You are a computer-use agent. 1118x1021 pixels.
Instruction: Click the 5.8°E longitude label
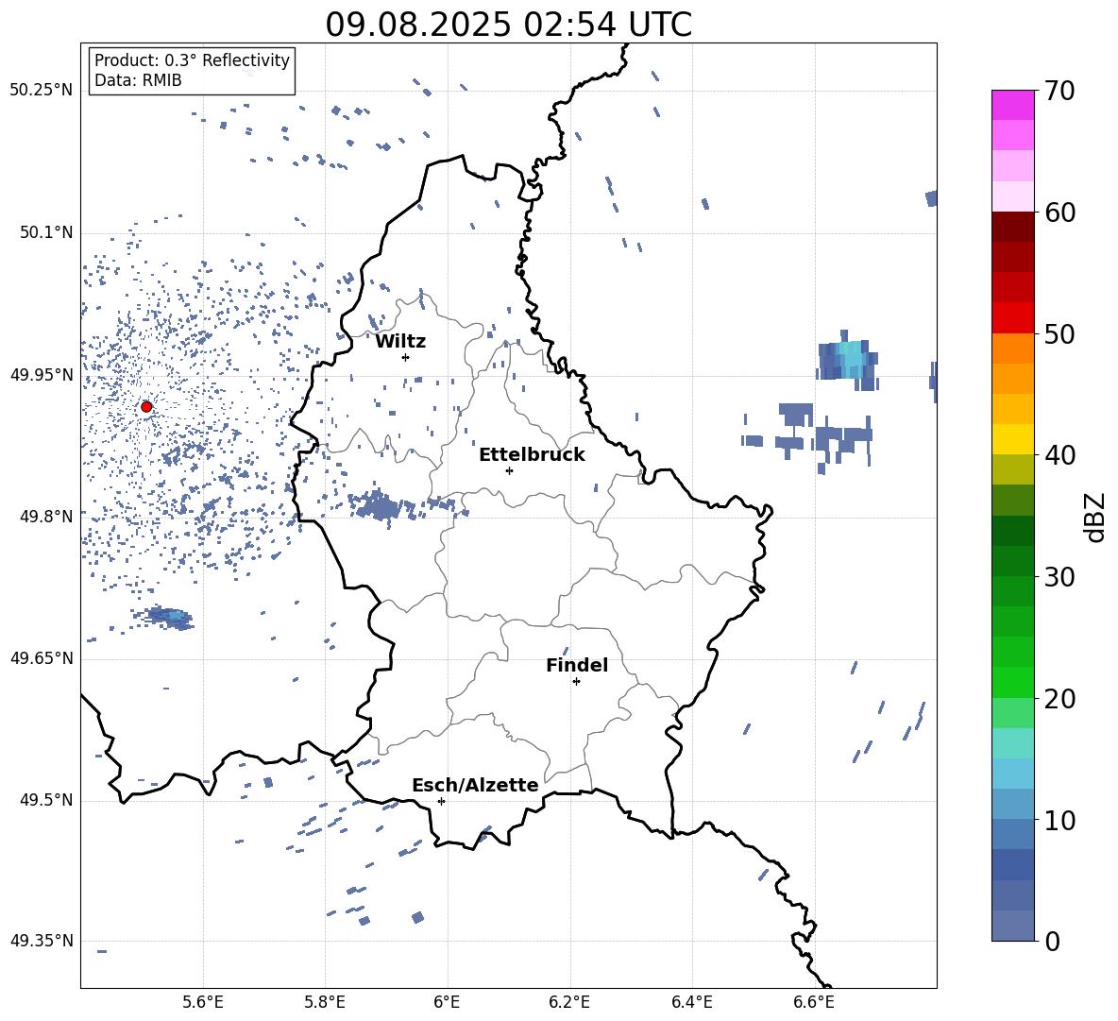325,1002
